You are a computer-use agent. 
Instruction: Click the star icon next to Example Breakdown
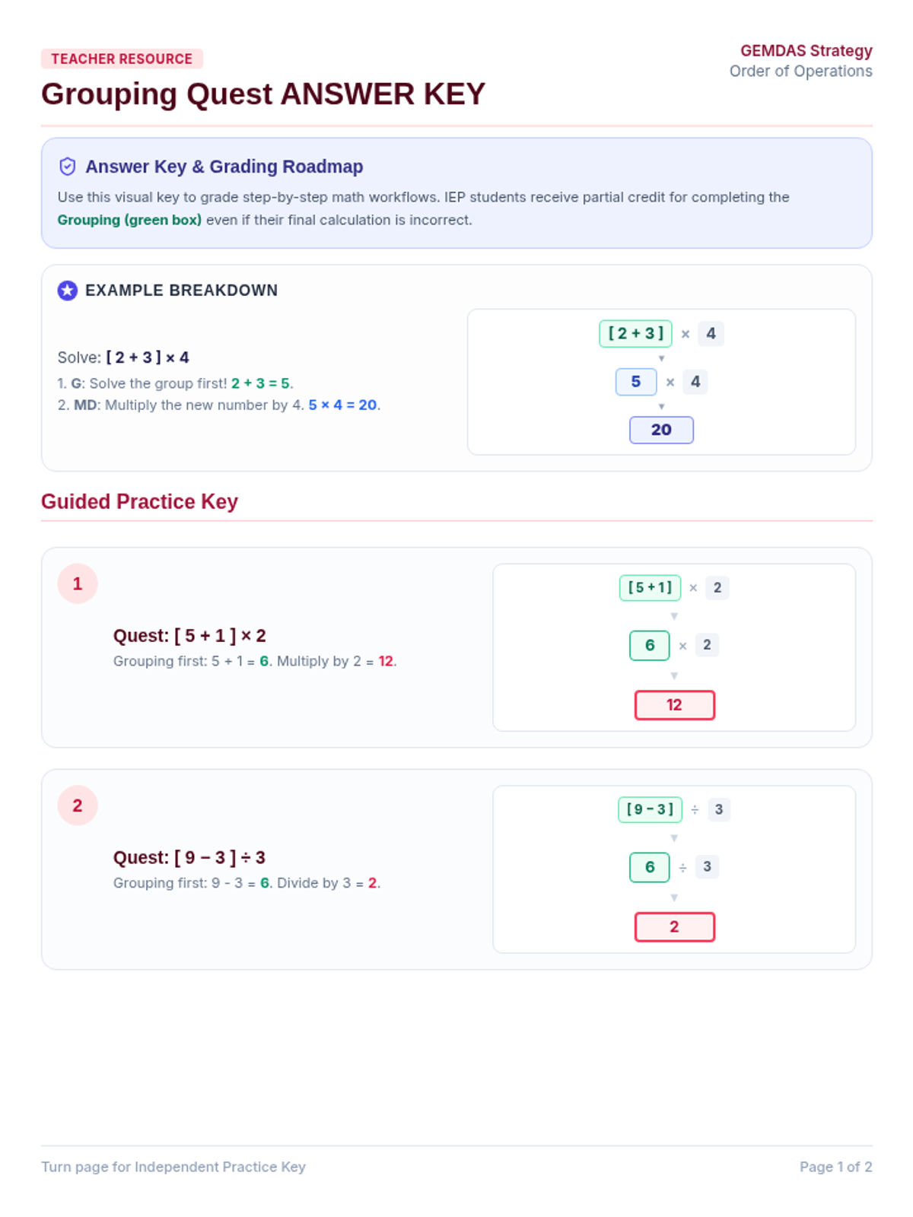[68, 291]
